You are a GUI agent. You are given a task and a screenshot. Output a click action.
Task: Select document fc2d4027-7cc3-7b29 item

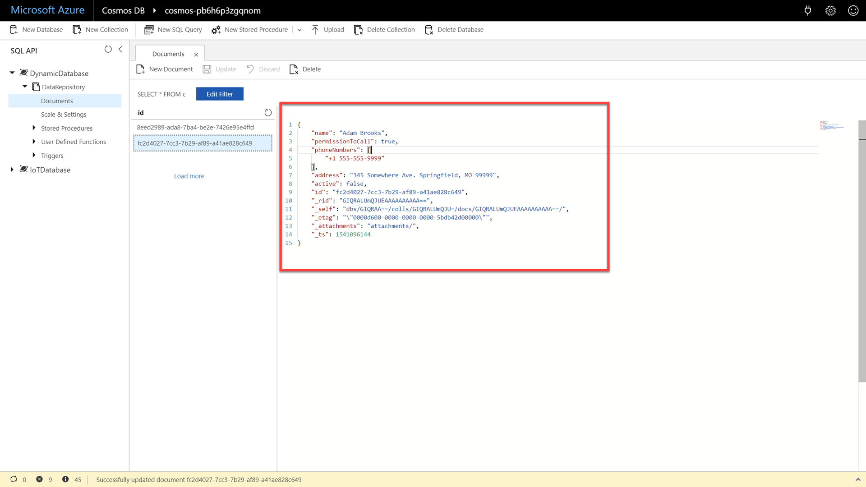click(x=194, y=142)
